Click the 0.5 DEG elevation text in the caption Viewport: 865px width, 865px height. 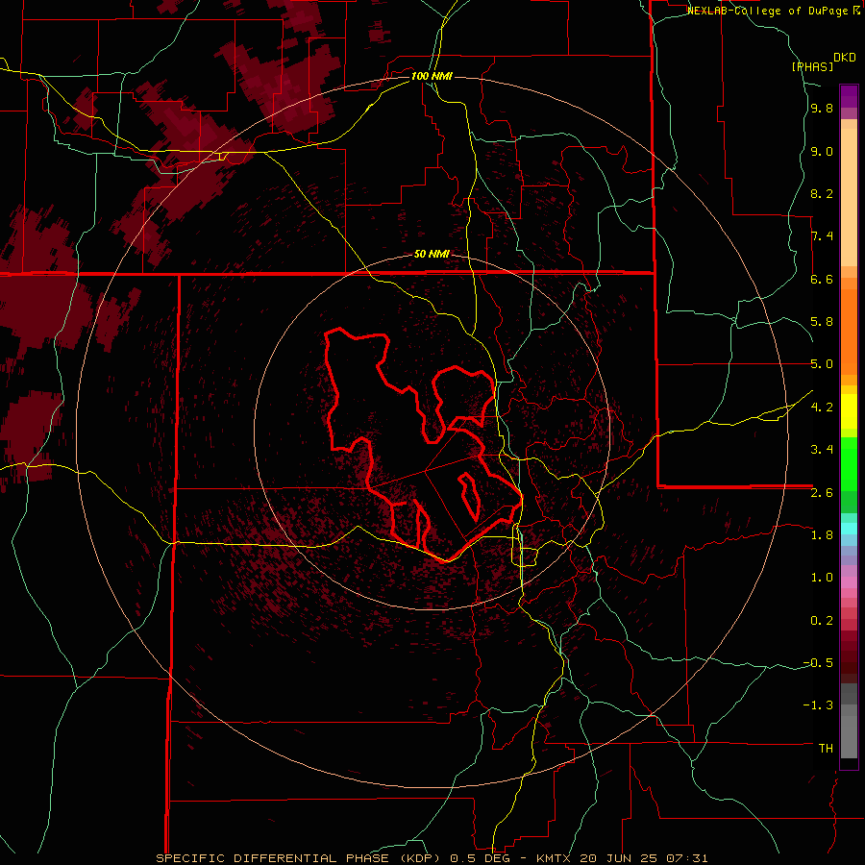click(x=481, y=858)
